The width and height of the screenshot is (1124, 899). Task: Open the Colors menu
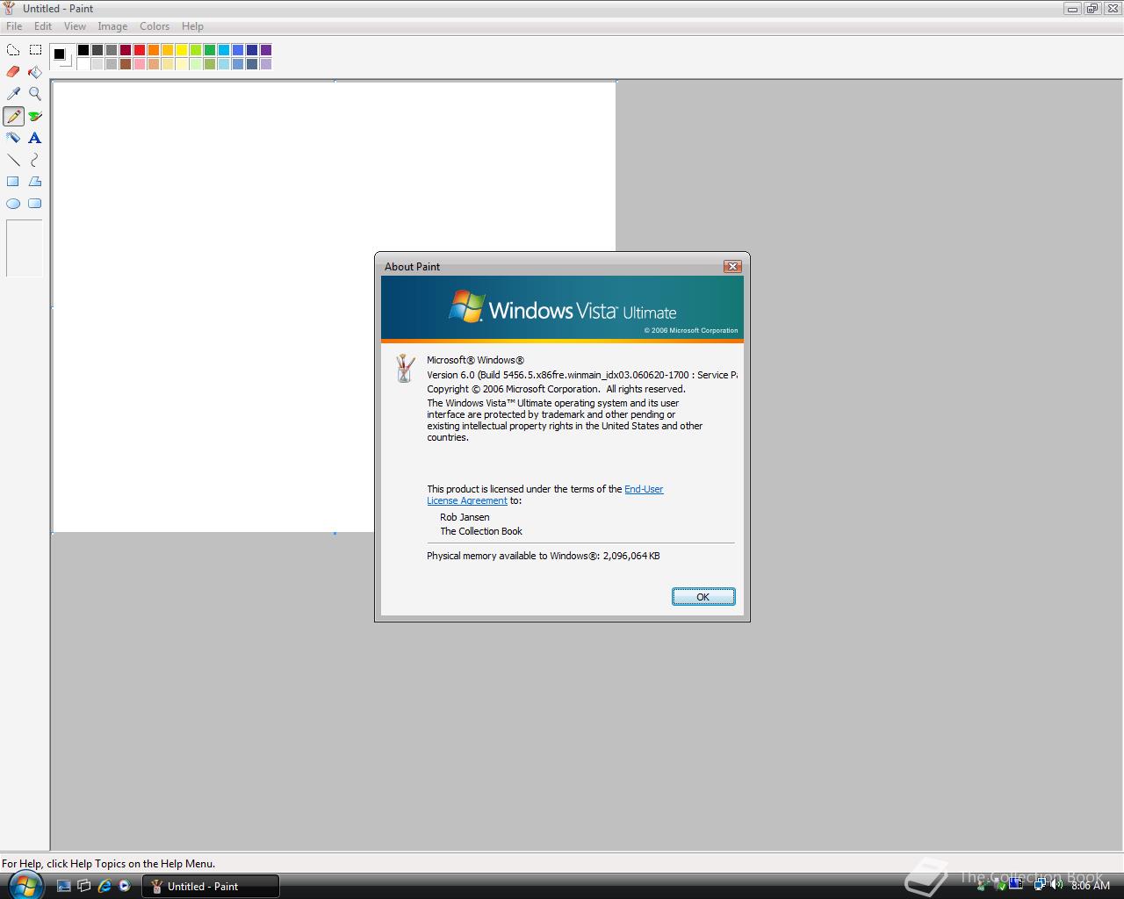click(155, 26)
